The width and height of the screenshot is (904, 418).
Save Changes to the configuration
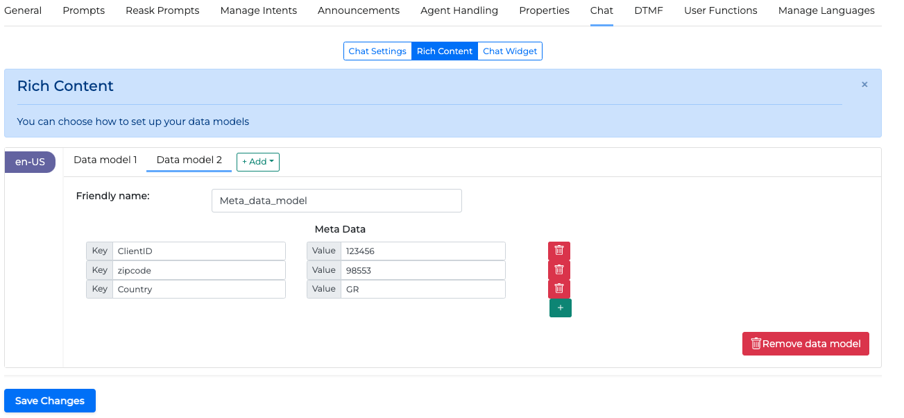tap(50, 401)
